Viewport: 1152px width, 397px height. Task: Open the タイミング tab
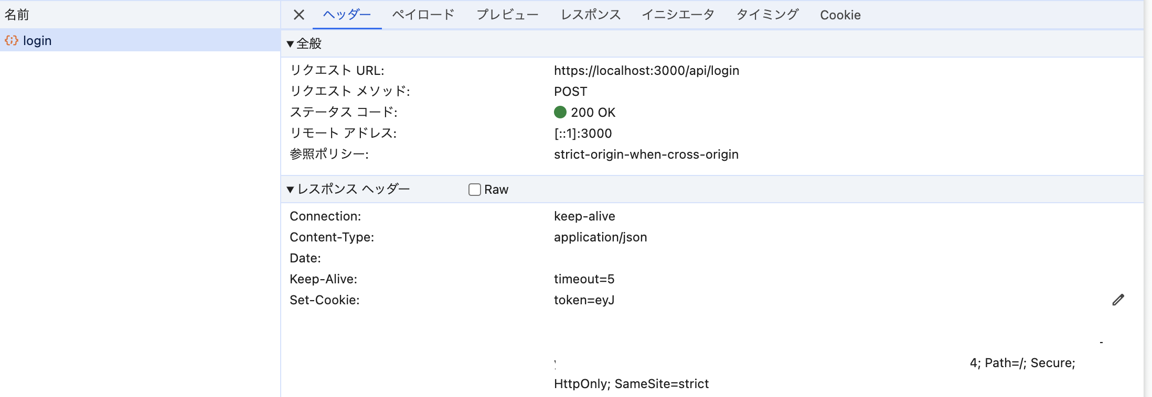click(x=767, y=15)
